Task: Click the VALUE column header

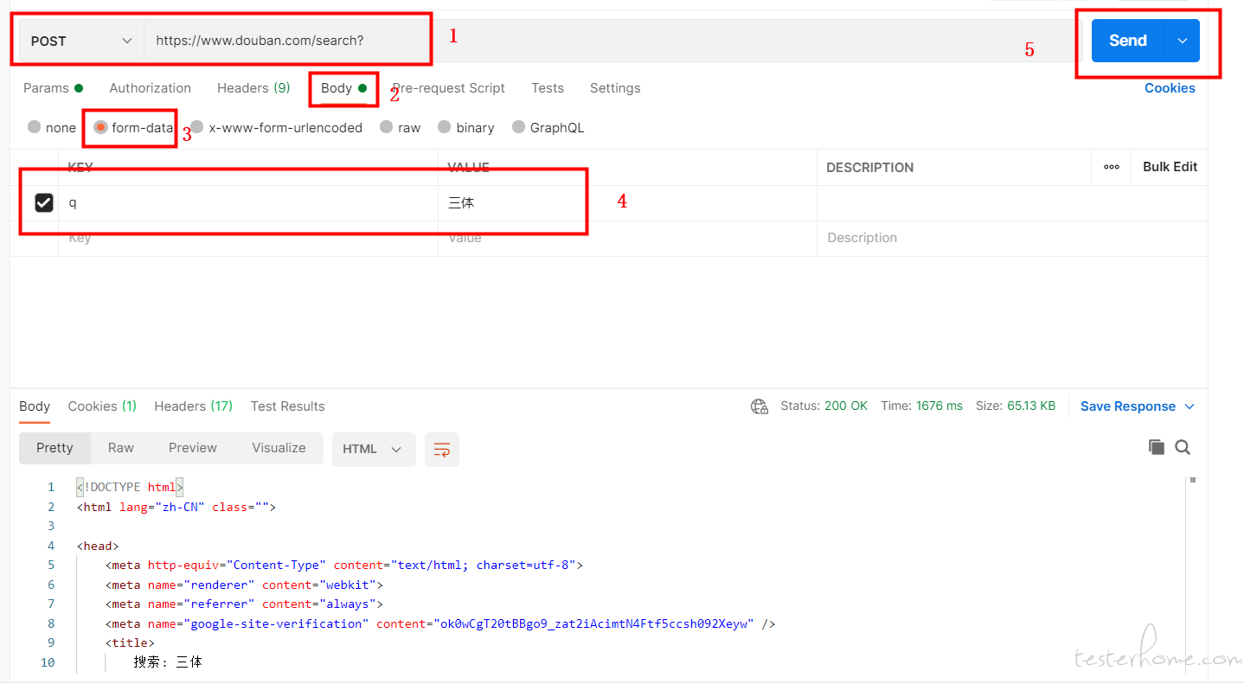Action: pyautogui.click(x=469, y=167)
